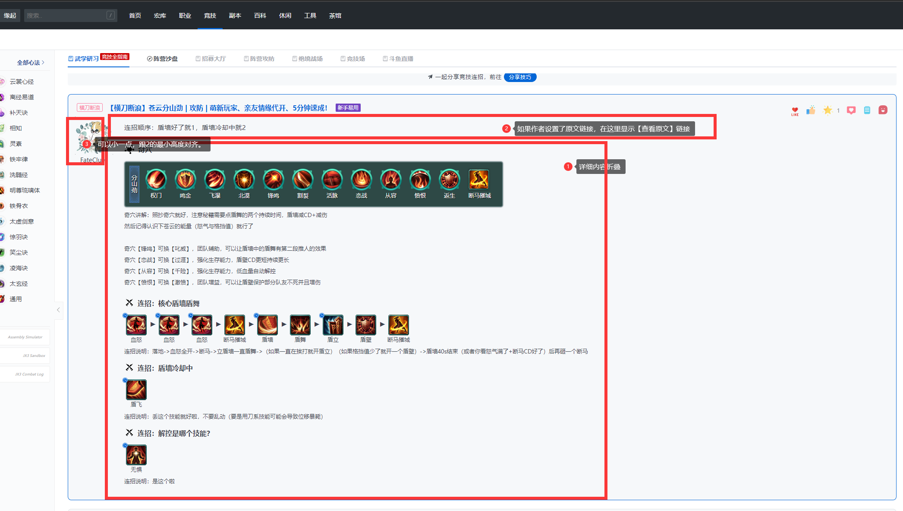Viewport: 903px width, 511px height.
Task: Toggle the LIKE heart reaction
Action: click(795, 110)
